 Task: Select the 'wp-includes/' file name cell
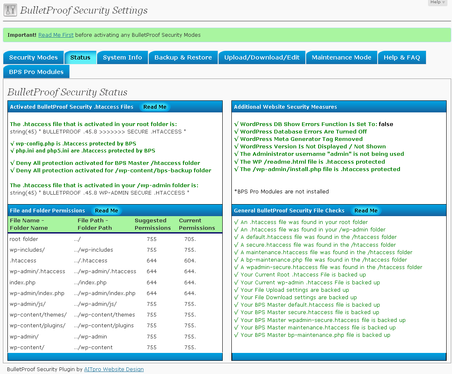(27, 250)
